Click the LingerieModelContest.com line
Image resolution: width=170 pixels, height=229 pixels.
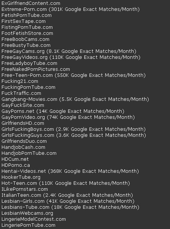click(x=34, y=219)
